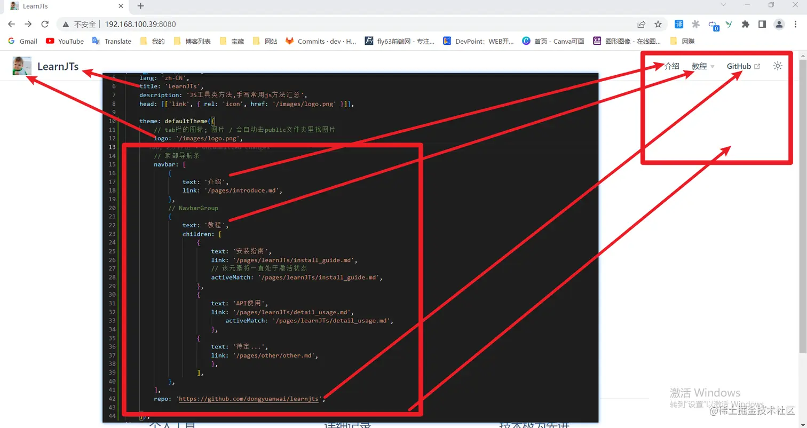Image resolution: width=807 pixels, height=428 pixels.
Task: Open the YouTube bookmark
Action: [65, 41]
